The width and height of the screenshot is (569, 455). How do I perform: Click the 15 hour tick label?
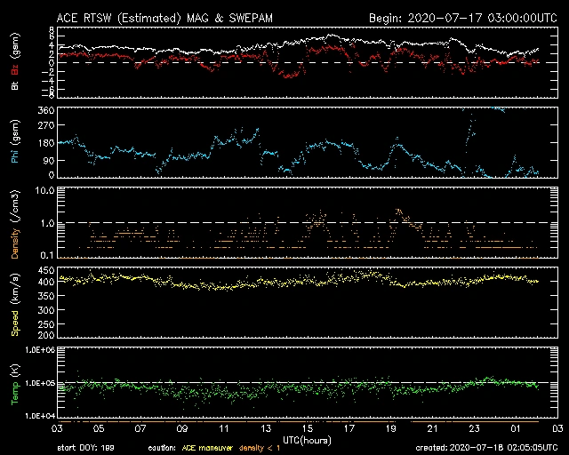point(307,428)
